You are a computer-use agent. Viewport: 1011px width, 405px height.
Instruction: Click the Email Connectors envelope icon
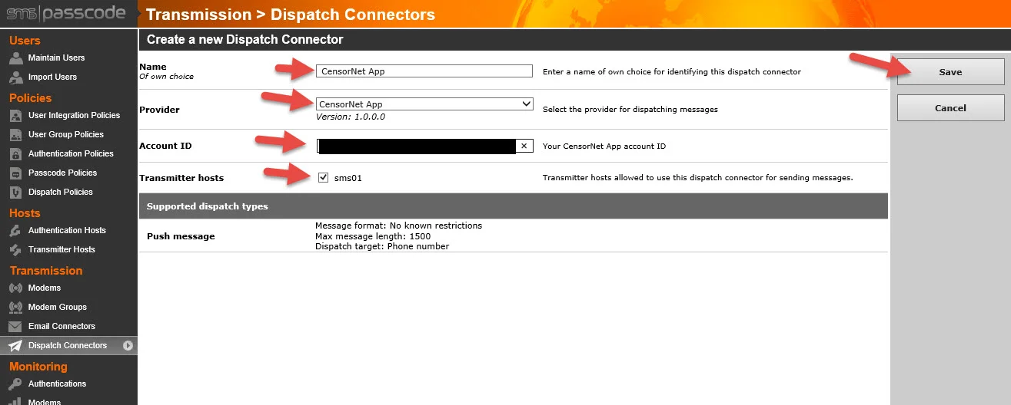pos(15,327)
